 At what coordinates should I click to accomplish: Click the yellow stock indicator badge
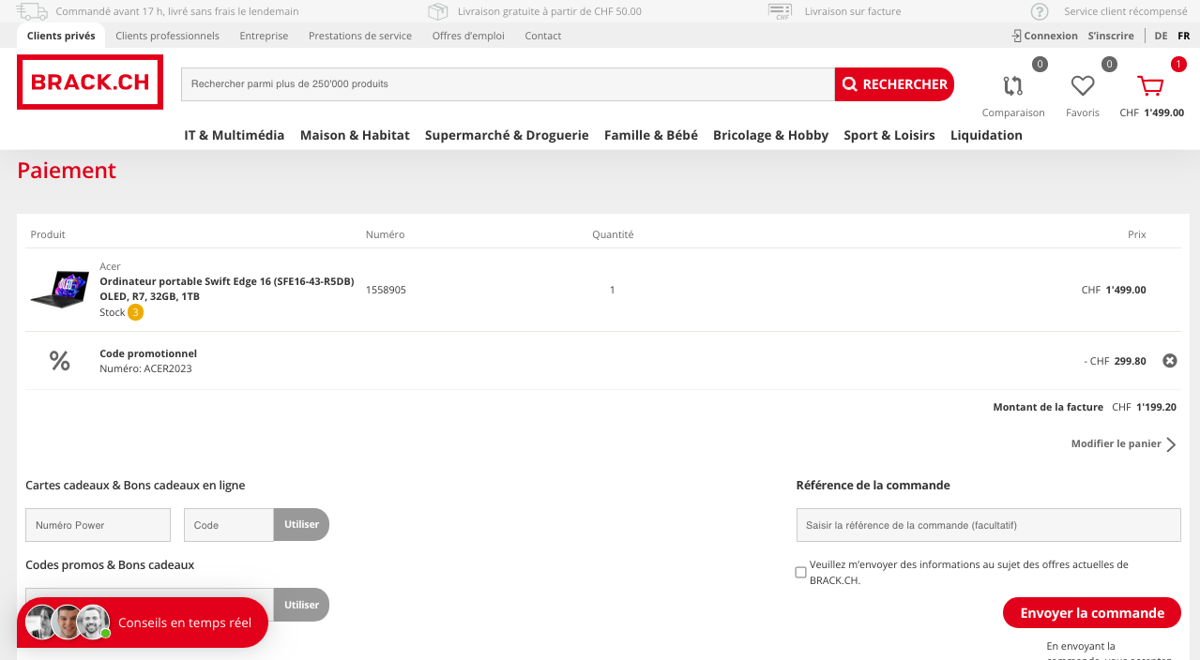[x=136, y=312]
